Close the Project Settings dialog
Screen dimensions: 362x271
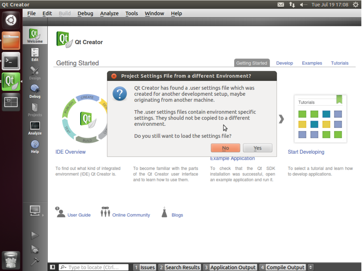coord(114,76)
